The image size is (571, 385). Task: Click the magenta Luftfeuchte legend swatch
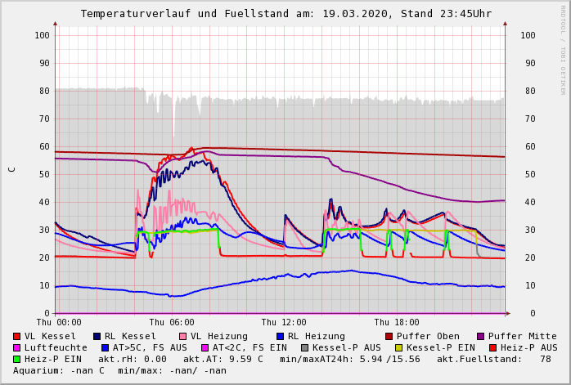[x=16, y=347]
